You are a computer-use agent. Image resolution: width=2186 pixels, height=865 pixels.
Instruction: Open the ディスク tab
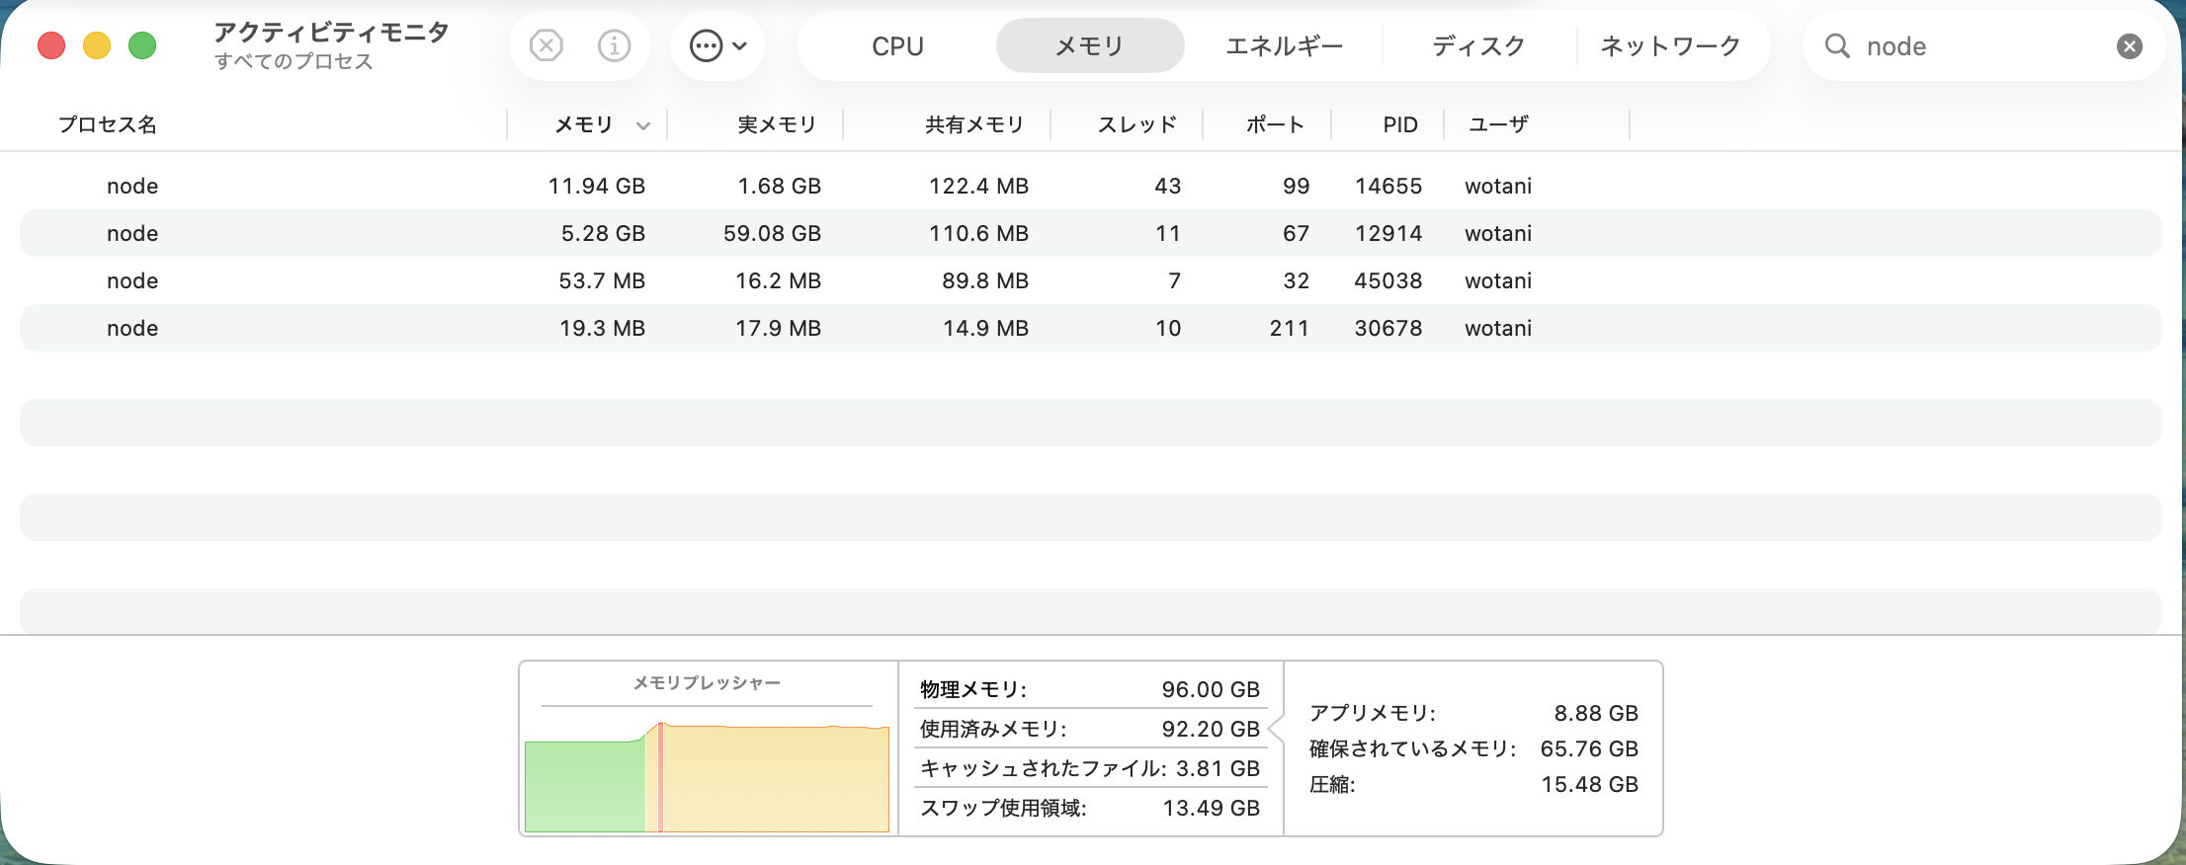coord(1478,46)
